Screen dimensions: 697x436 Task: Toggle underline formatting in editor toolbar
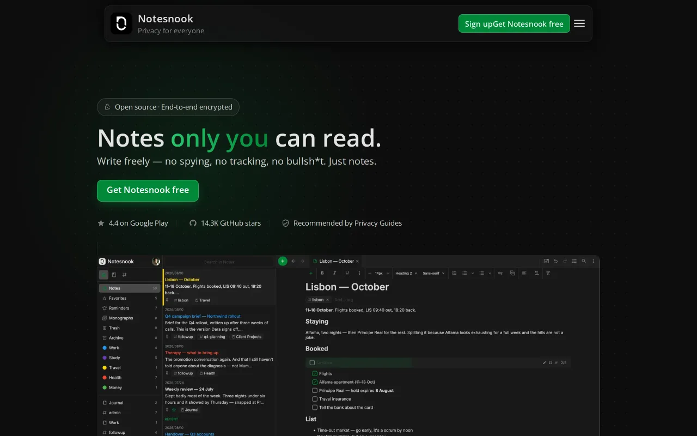coord(347,273)
